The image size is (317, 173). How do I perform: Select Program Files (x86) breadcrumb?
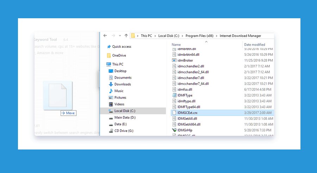(x=199, y=36)
